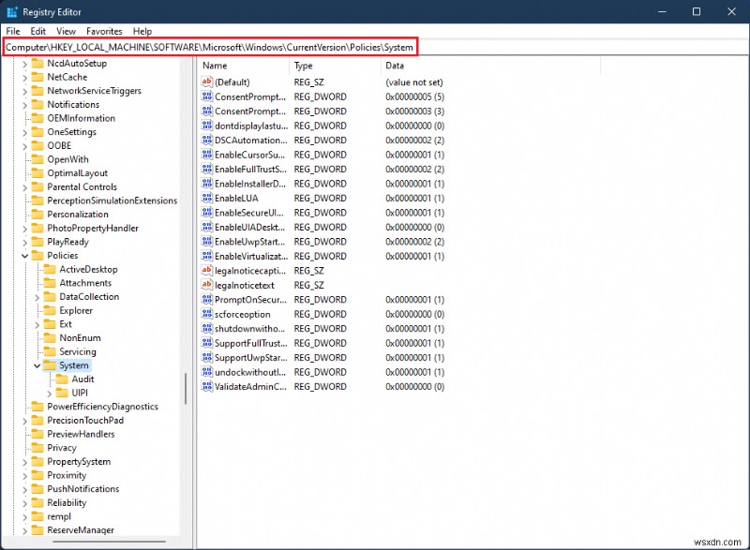Viewport: 750px width, 550px height.
Task: Select the EnableUIADeskt... value name
Action: [x=249, y=227]
